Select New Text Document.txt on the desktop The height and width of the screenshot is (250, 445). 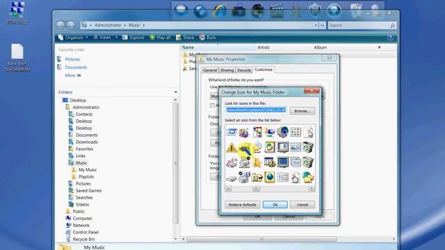click(17, 58)
